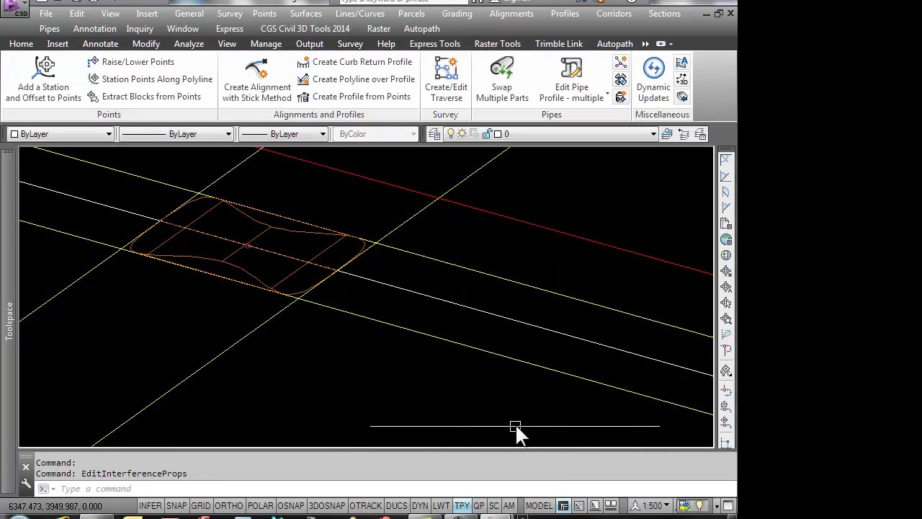
Task: Click the MODEL space button
Action: [x=539, y=506]
